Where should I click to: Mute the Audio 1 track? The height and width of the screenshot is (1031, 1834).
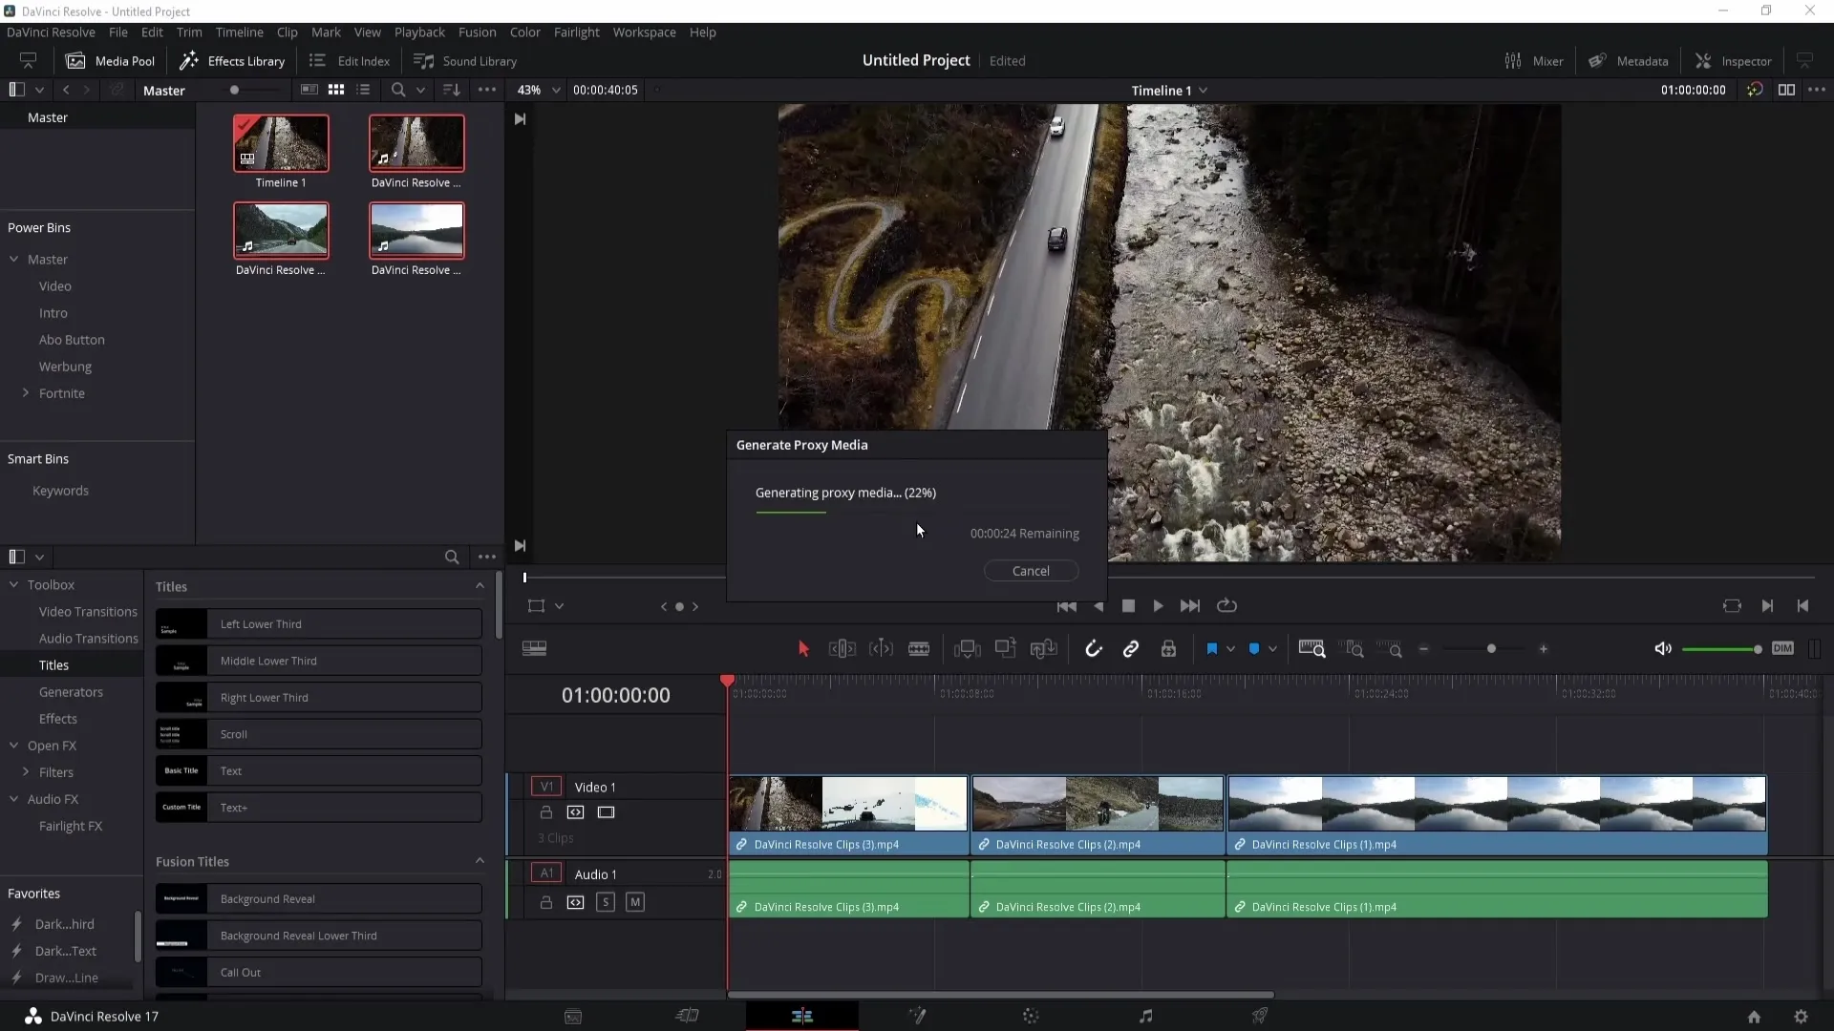pyautogui.click(x=635, y=902)
